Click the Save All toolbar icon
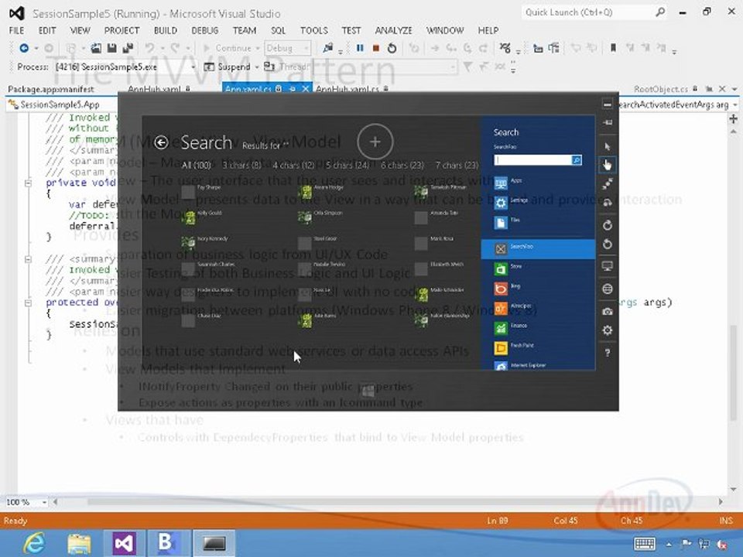 (128, 48)
